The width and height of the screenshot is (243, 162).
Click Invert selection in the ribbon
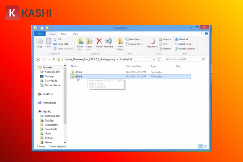click(x=185, y=49)
